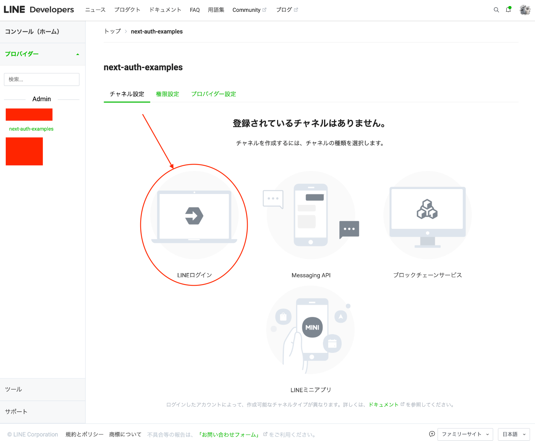Screen dimensions: 535x443
Task: Open the ファミリーサイト dropdown
Action: tap(465, 434)
